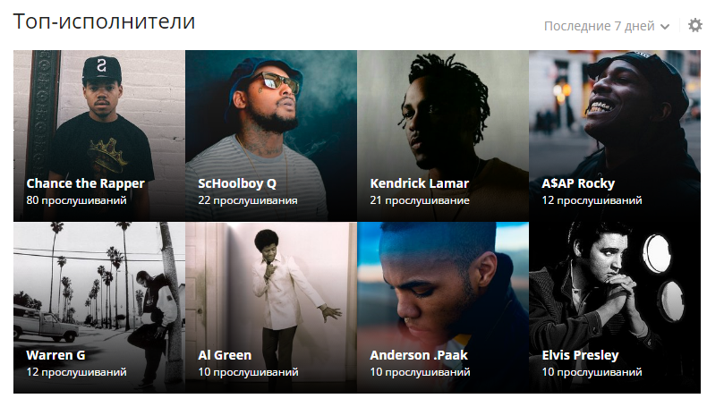Open the ScHoolboy Q artist link

click(237, 183)
